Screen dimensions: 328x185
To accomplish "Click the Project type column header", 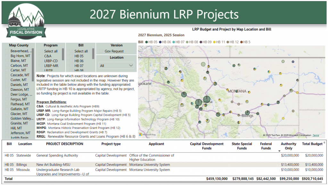I will (x=111, y=144).
